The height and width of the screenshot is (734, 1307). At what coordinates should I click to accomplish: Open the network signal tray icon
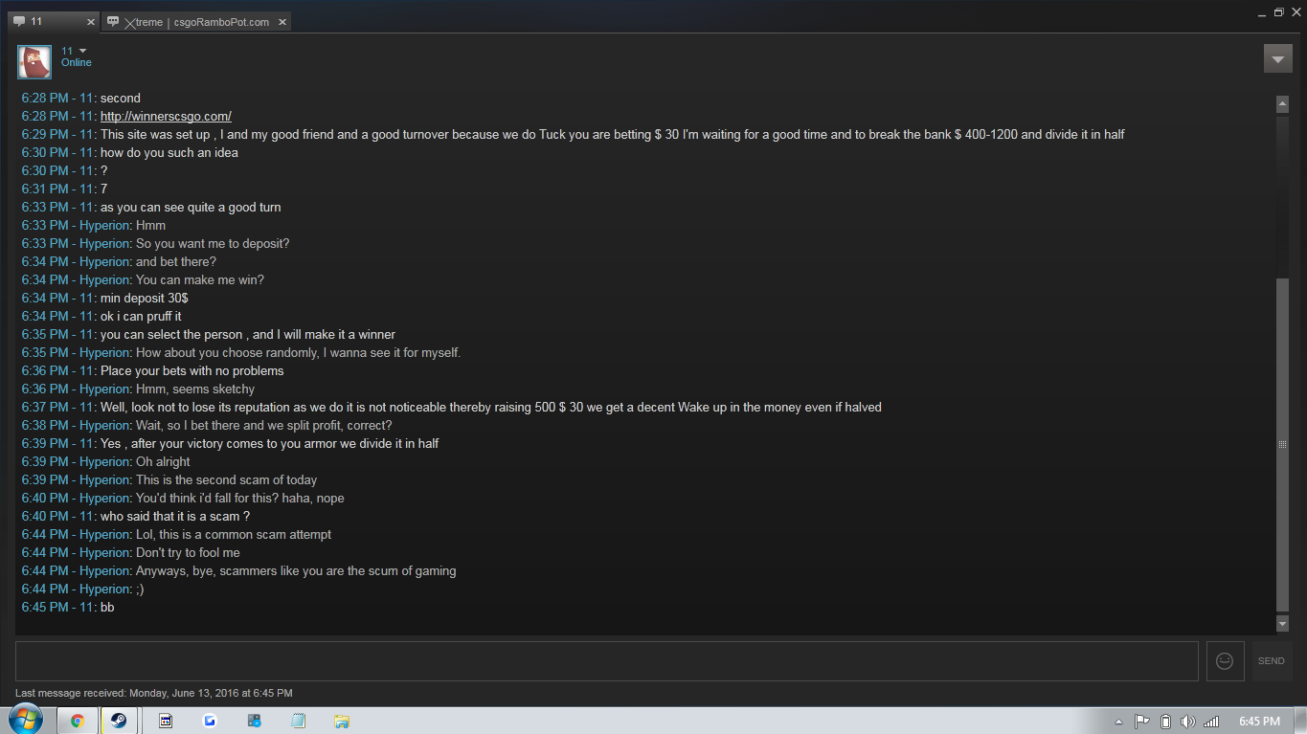click(x=1211, y=722)
